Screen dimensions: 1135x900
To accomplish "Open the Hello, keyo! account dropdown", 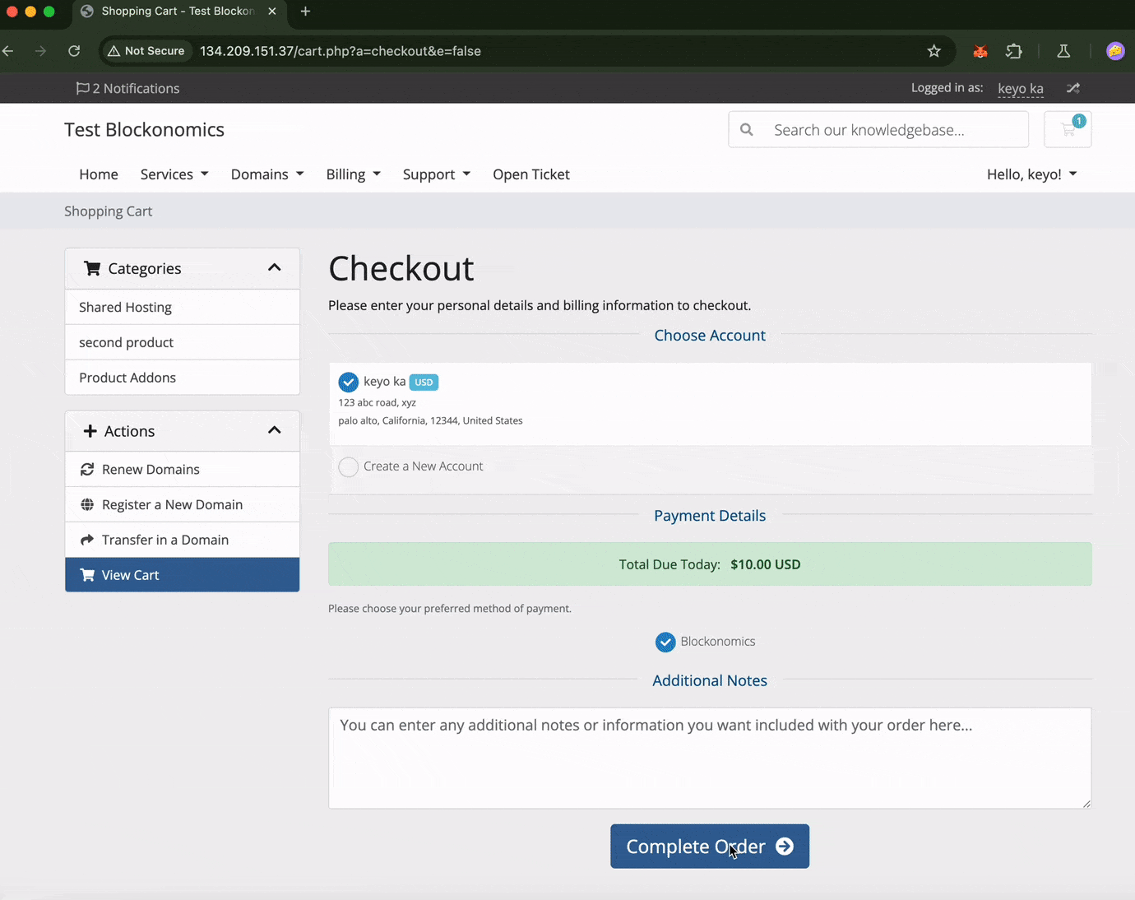I will click(1032, 174).
